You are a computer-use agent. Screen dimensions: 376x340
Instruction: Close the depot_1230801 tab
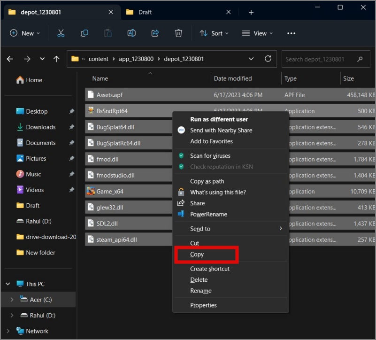click(110, 12)
